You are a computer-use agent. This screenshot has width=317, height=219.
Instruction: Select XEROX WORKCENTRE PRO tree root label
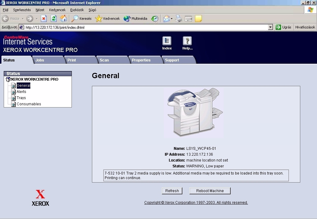tap(35, 79)
